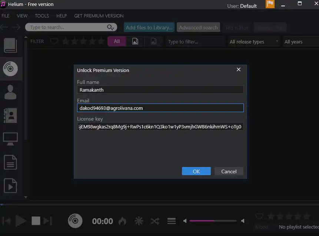319x236 pixels.
Task: Click the Play button in player bar
Action: (21, 221)
